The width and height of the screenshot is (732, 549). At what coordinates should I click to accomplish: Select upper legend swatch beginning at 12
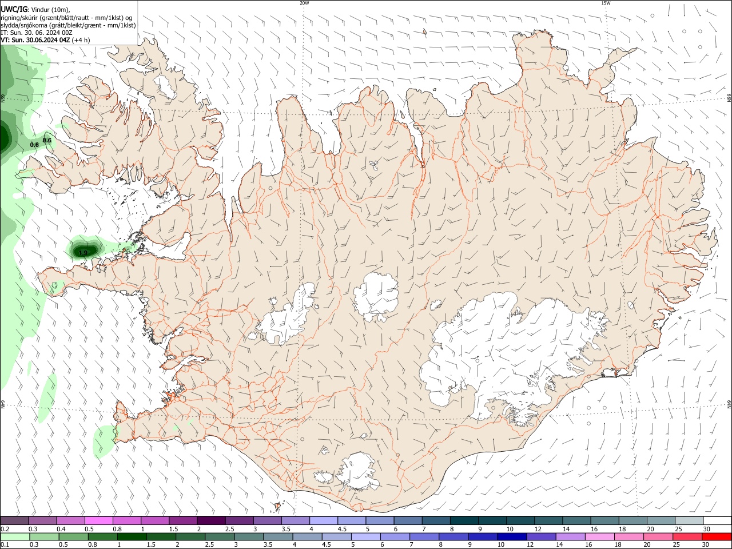click(x=547, y=520)
